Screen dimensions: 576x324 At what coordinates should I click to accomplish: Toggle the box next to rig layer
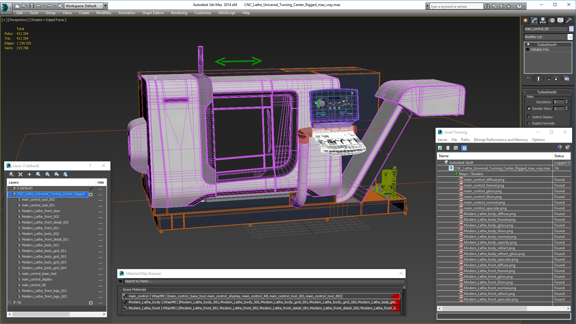coord(91,303)
